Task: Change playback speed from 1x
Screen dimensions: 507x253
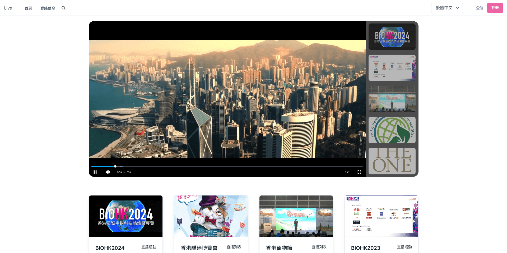Action: [347, 172]
